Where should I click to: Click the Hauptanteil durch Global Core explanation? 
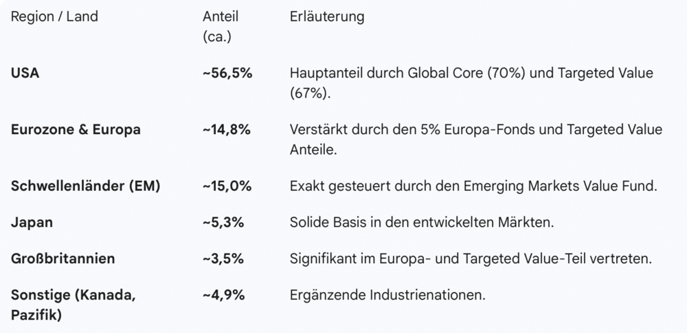(471, 82)
